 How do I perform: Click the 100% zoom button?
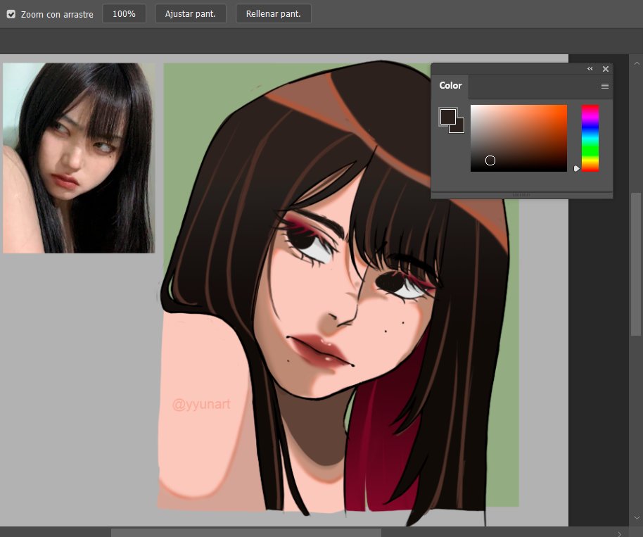click(x=124, y=14)
